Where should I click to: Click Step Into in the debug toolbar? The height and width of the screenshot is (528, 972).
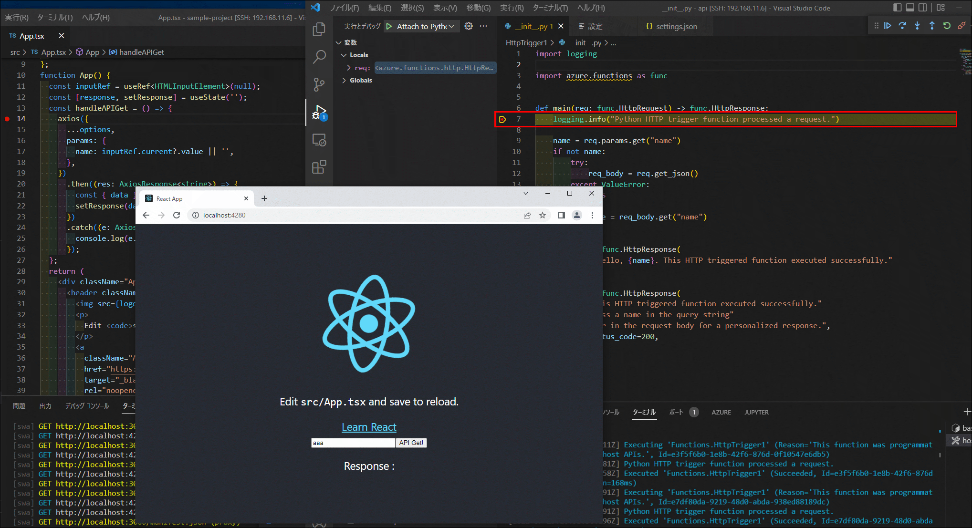point(917,26)
